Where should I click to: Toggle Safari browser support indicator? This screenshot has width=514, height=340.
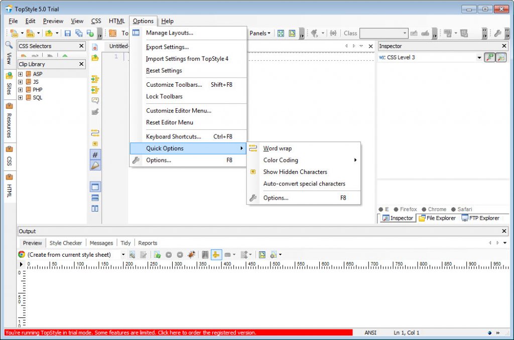[x=462, y=209]
